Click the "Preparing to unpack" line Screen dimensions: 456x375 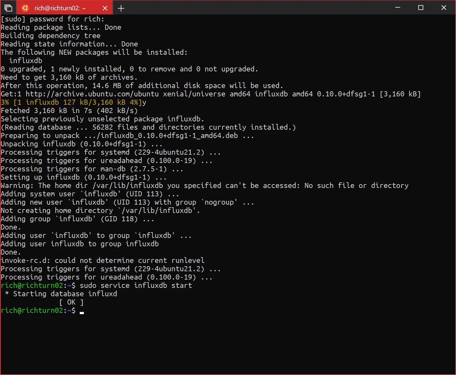[x=127, y=136]
